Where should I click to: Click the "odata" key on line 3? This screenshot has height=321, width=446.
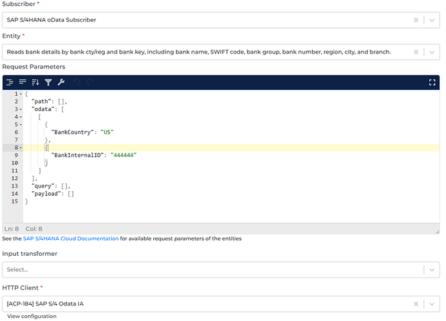pyautogui.click(x=43, y=109)
